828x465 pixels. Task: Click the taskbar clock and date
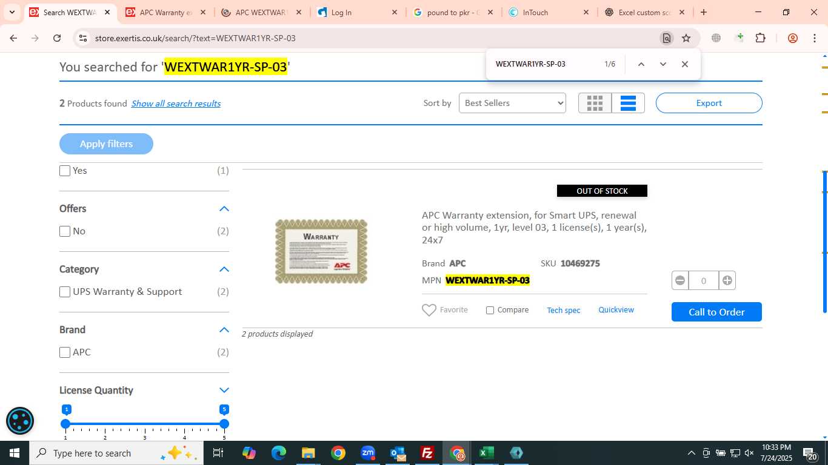[776, 453]
